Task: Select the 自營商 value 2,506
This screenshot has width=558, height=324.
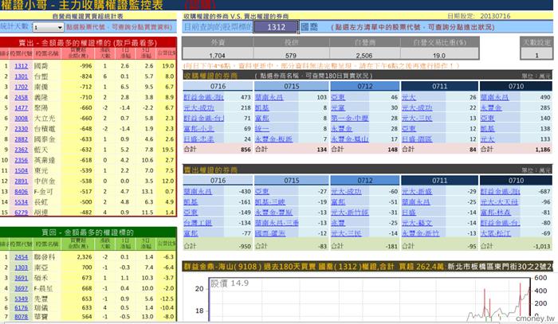Action: (x=364, y=56)
